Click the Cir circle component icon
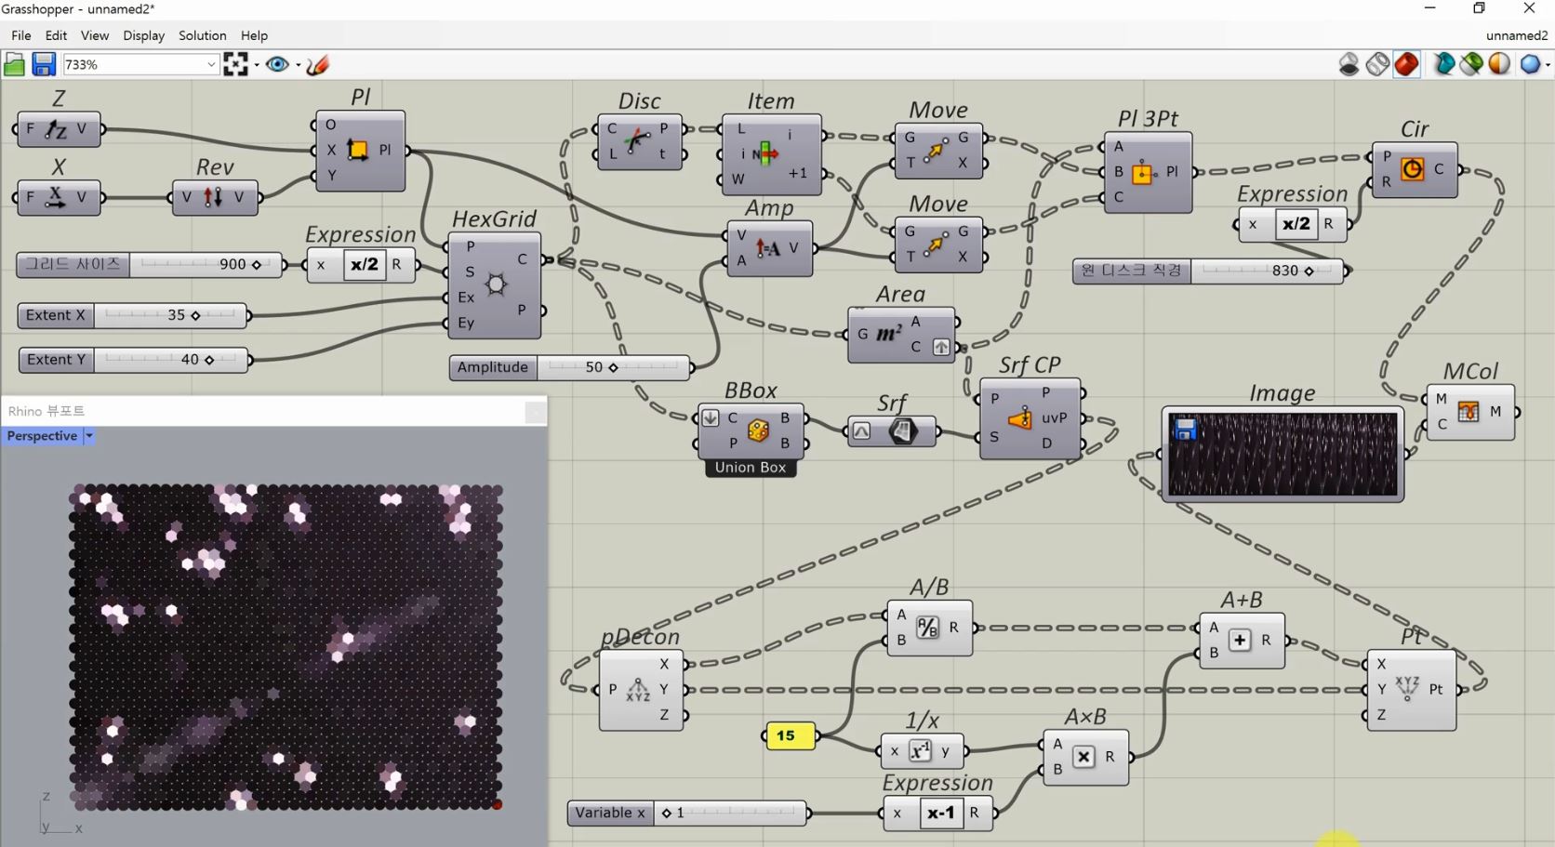This screenshot has height=847, width=1555. (1412, 169)
